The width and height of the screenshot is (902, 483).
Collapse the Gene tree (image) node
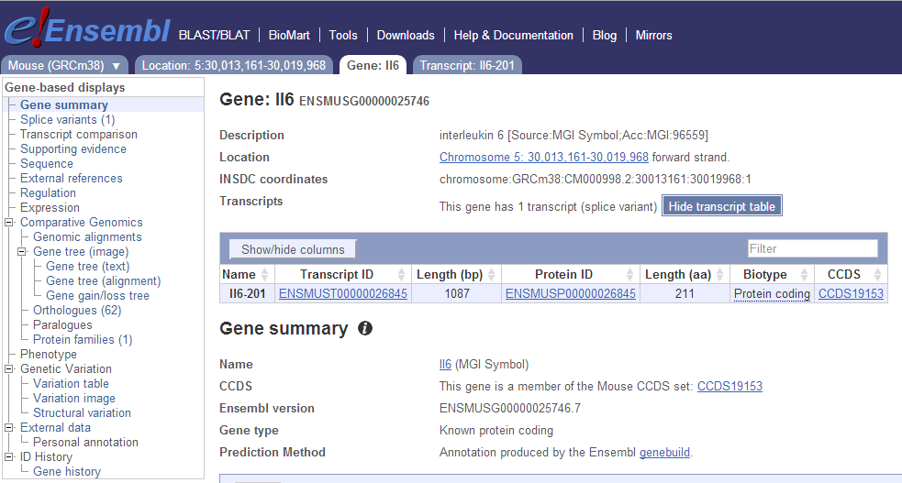[23, 252]
